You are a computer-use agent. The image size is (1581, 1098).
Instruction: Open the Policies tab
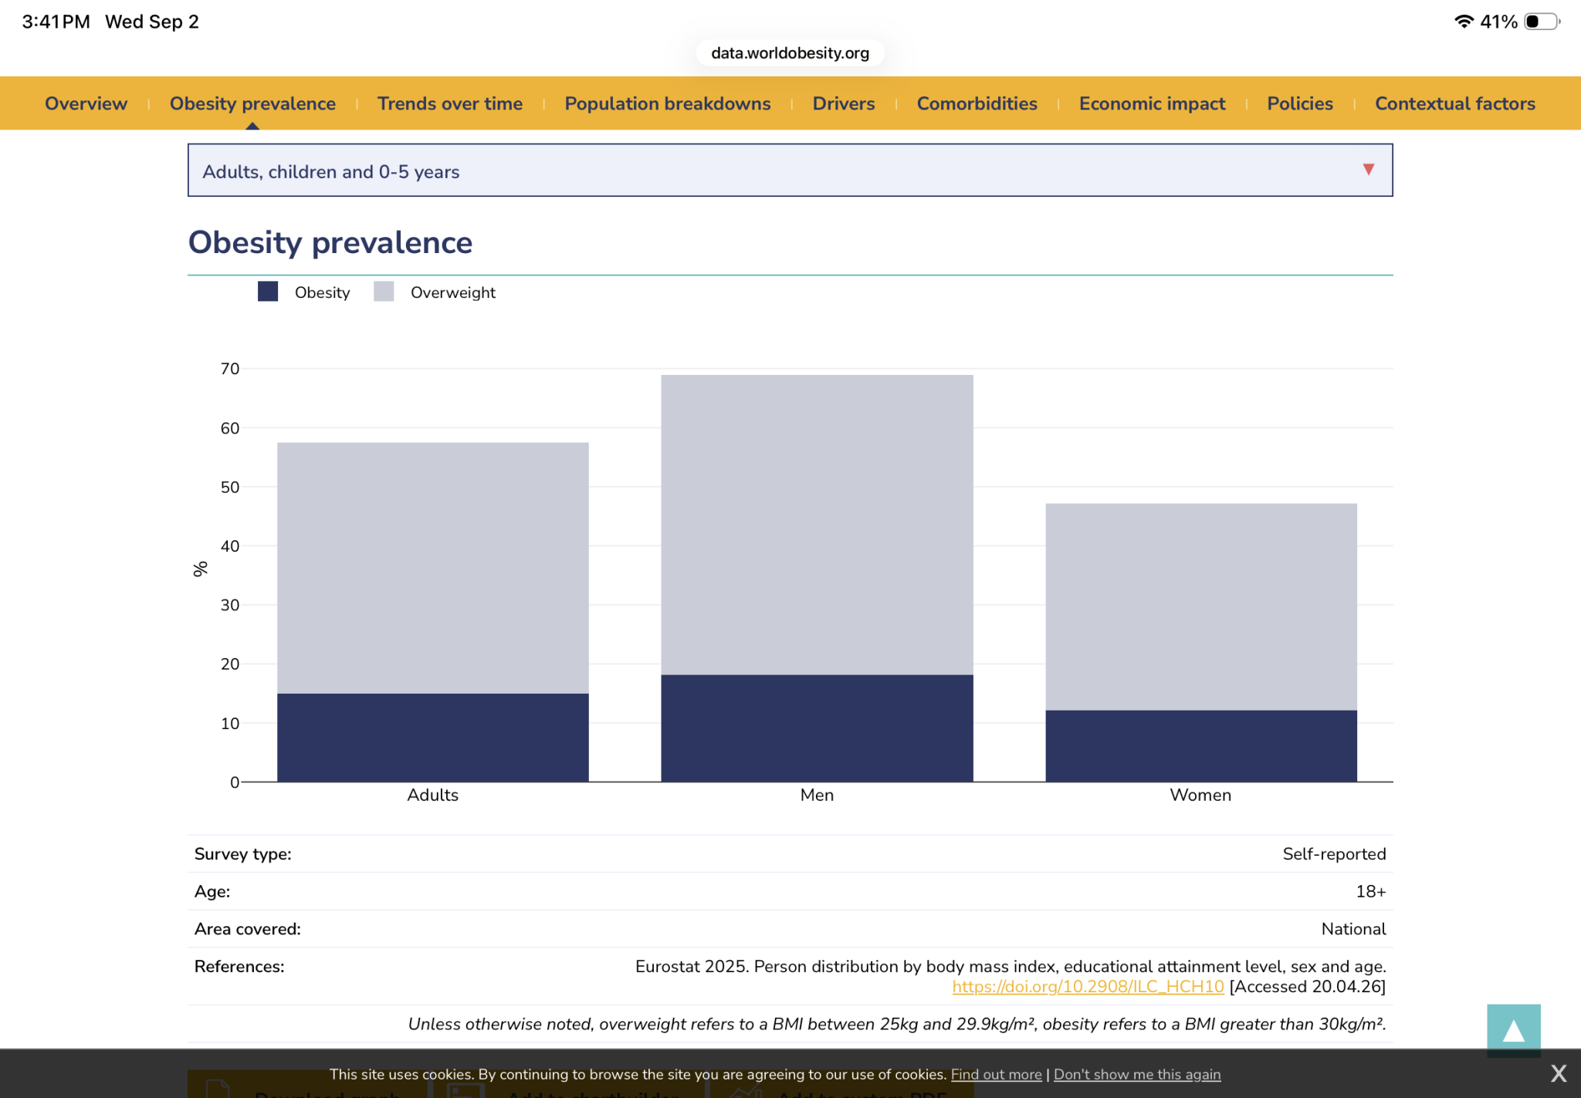1300,103
